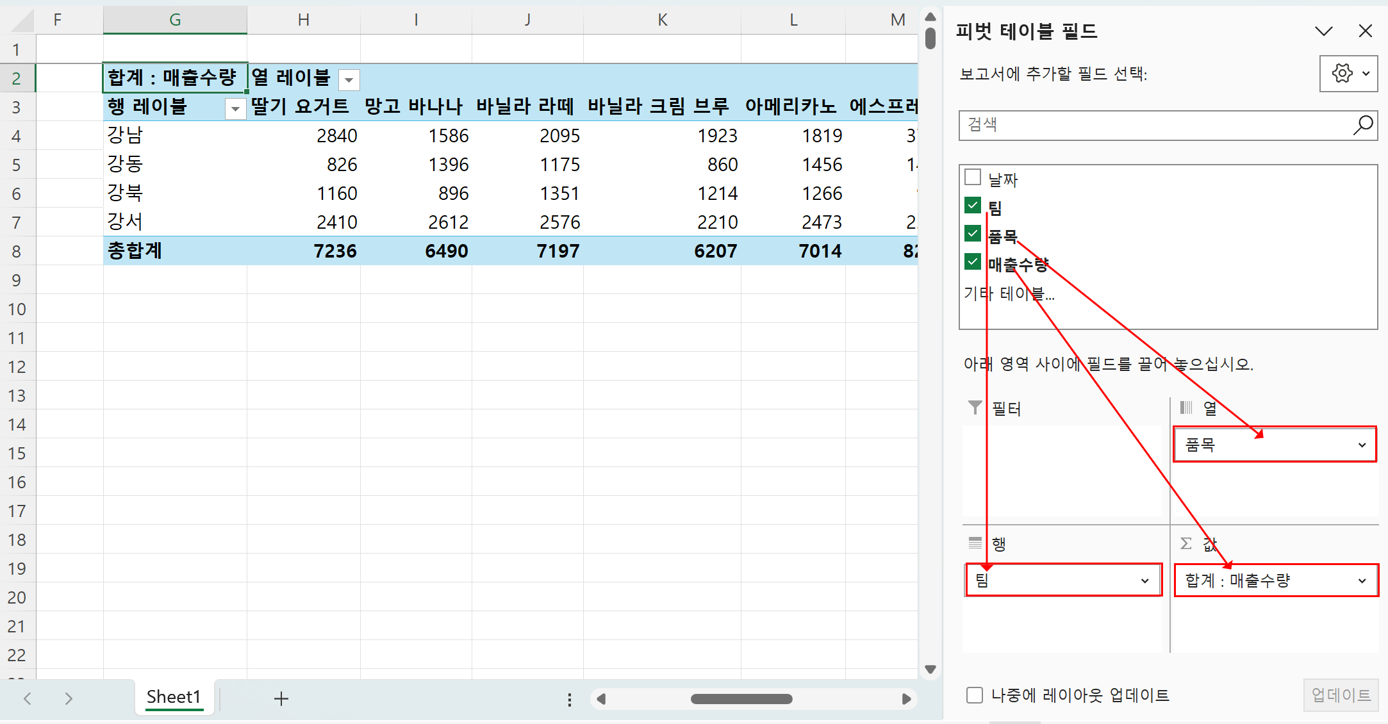Click the horizontal scrollbar right arrow

pos(906,699)
